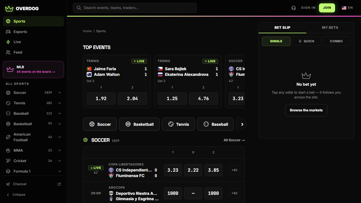Click the pink crown icon in MLB promo
The image size is (361, 203).
(10, 69)
